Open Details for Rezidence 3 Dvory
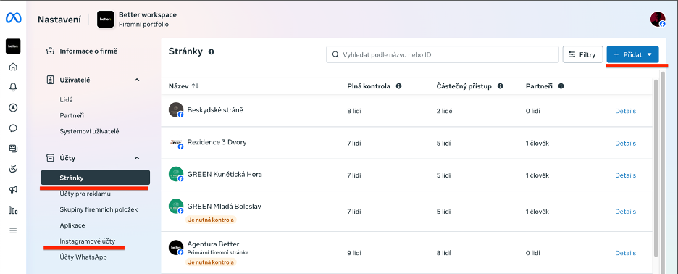 click(625, 144)
